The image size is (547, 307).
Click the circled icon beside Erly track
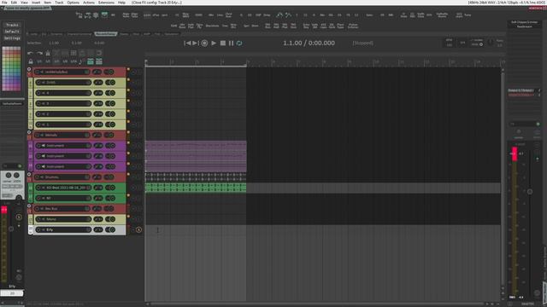138,229
